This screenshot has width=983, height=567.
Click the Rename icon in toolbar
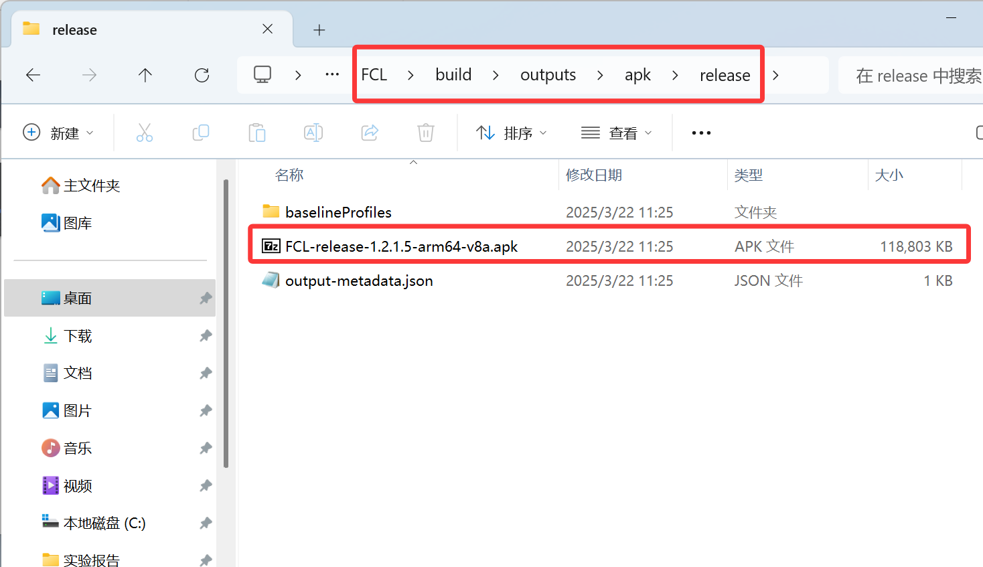pyautogui.click(x=313, y=133)
